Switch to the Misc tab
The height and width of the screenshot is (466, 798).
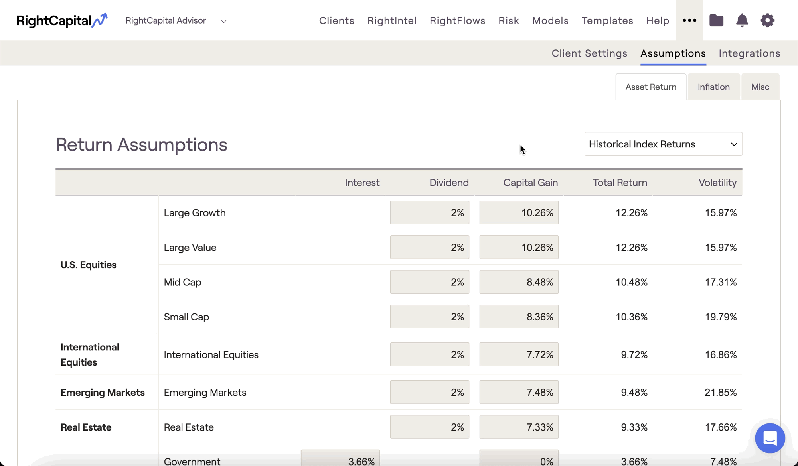pyautogui.click(x=760, y=87)
